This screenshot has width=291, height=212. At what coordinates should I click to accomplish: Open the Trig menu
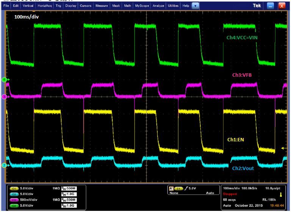click(58, 6)
